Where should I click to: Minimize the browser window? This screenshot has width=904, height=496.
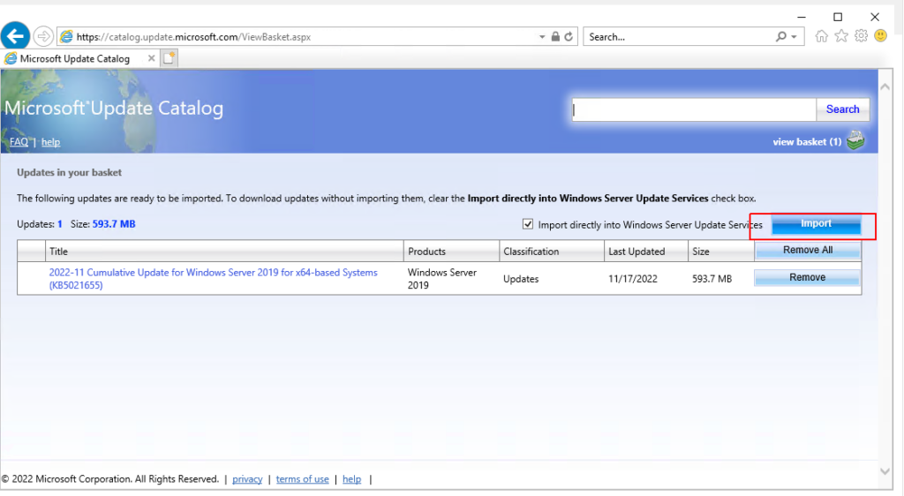tap(802, 17)
